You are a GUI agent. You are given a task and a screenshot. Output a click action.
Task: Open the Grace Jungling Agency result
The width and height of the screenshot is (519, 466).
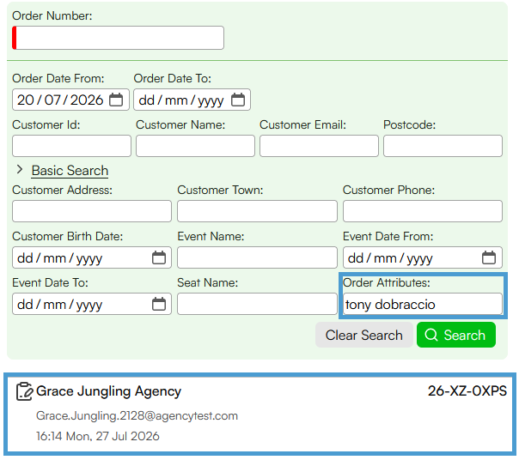click(x=259, y=415)
